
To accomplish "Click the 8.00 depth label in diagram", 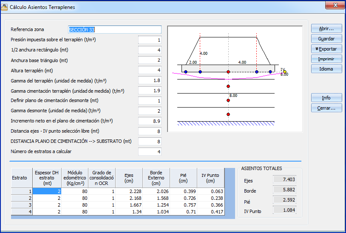I will coord(233,96).
